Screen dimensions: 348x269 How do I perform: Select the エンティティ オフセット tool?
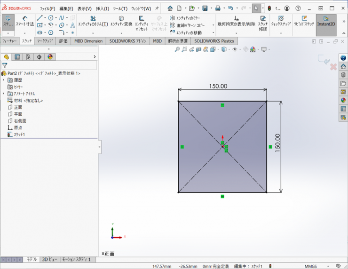coord(141,21)
